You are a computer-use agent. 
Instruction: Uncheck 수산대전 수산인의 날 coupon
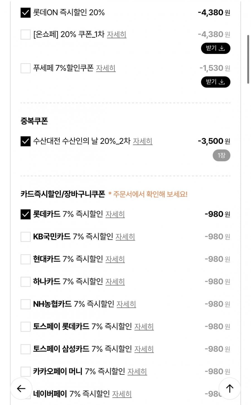(25, 141)
